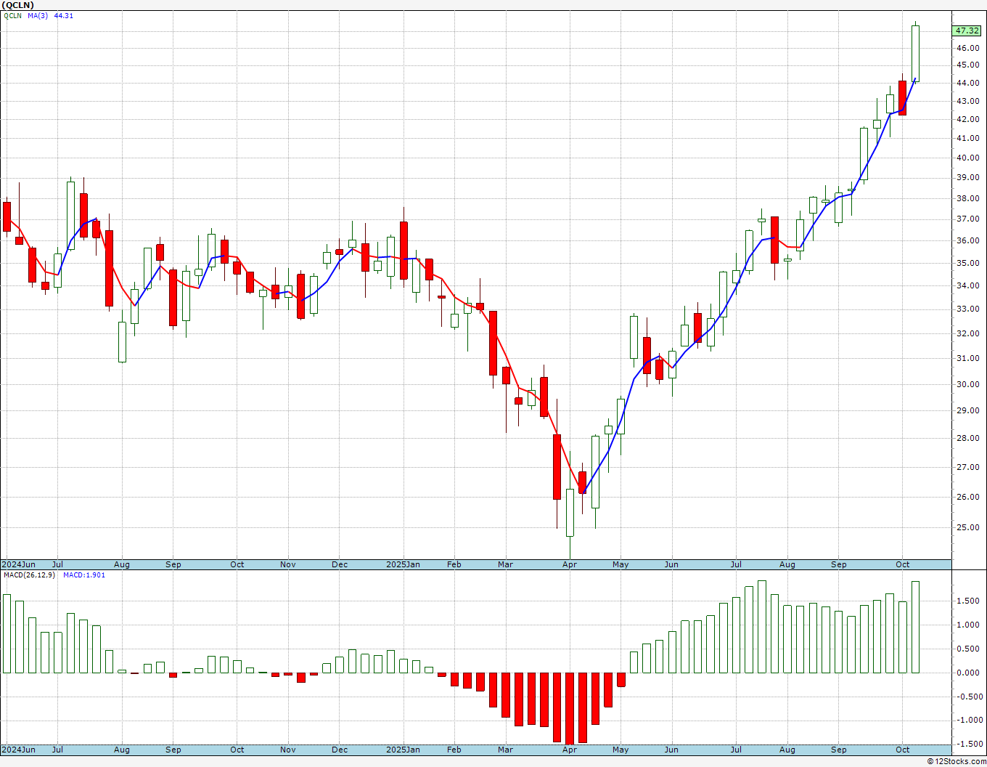
Task: Click the 42.00 price axis label
Action: 967,119
